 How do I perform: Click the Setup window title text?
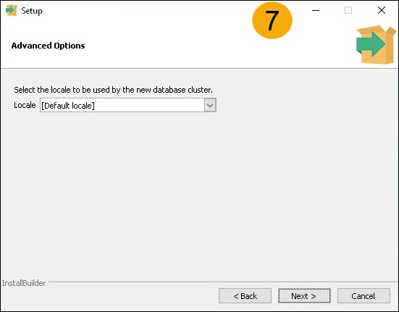coord(32,11)
